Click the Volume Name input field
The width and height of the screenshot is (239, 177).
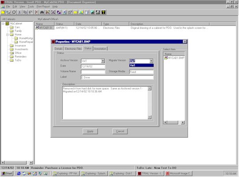coord(93,72)
